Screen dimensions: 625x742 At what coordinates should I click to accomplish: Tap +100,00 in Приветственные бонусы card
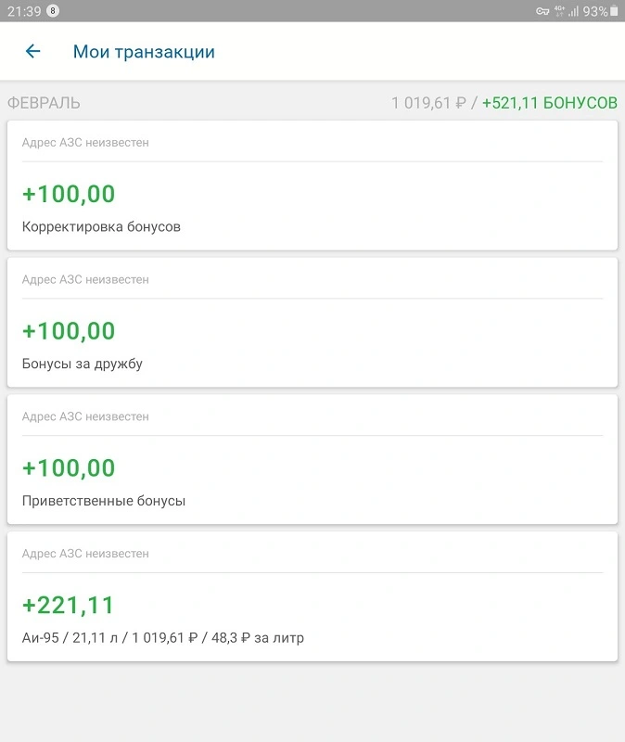click(x=69, y=468)
